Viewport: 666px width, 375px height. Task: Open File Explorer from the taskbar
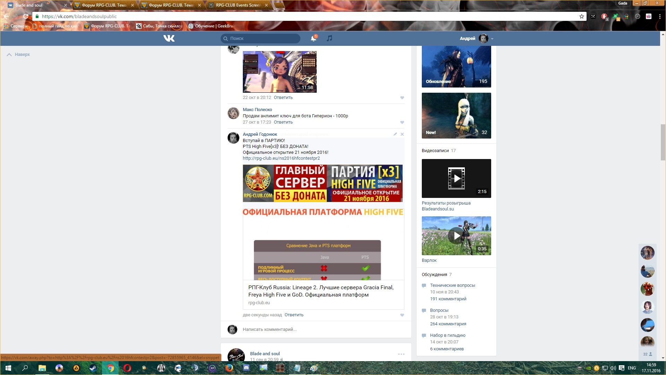[42, 368]
